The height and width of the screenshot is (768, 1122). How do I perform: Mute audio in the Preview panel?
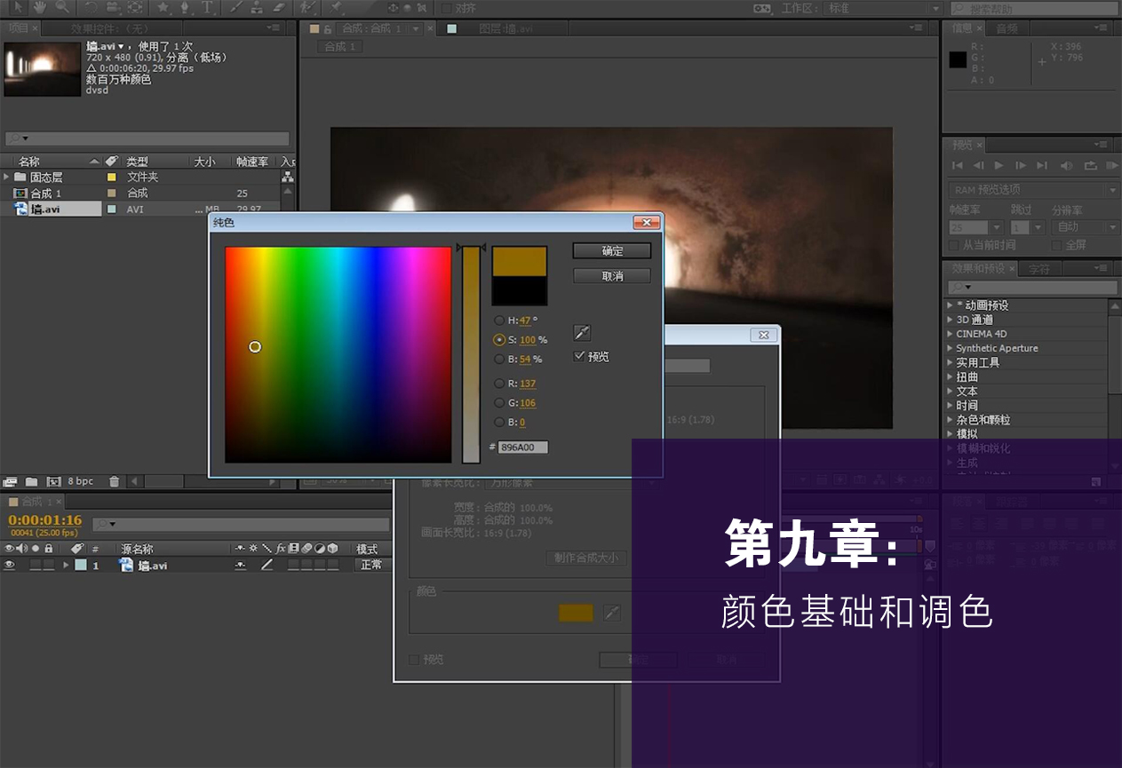[x=1066, y=165]
